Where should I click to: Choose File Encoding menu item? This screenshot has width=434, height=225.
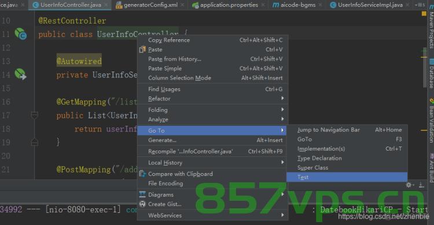212,183
